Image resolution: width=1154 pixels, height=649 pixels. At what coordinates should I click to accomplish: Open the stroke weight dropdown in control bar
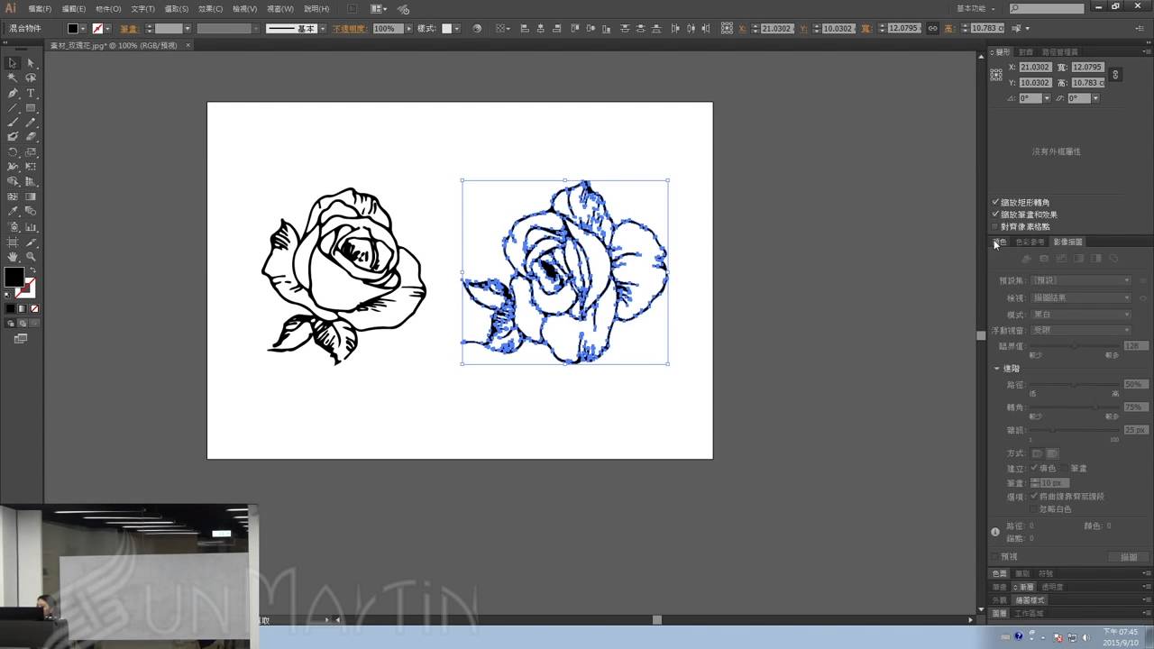(187, 29)
